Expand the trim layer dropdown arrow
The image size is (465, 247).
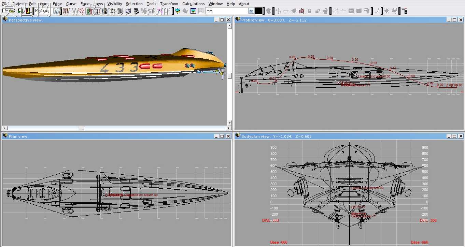click(251, 11)
